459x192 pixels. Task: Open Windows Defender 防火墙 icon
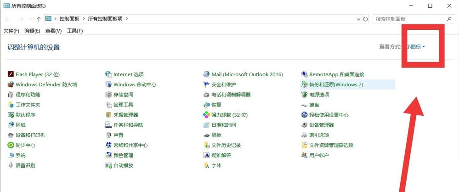11,85
